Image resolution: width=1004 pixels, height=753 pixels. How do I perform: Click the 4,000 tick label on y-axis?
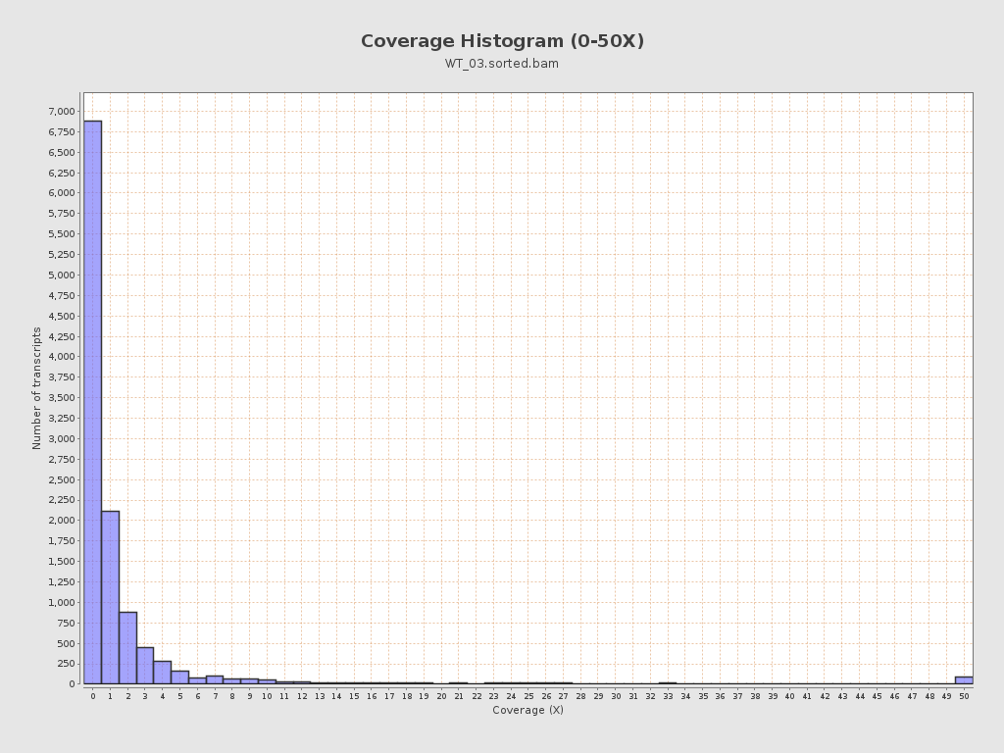click(62, 357)
